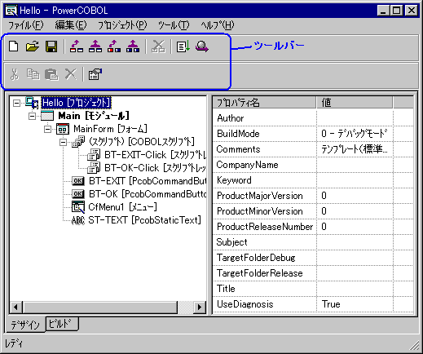Image resolution: width=423 pixels, height=354 pixels.
Task: Click the 値 column header
Action: pos(355,103)
